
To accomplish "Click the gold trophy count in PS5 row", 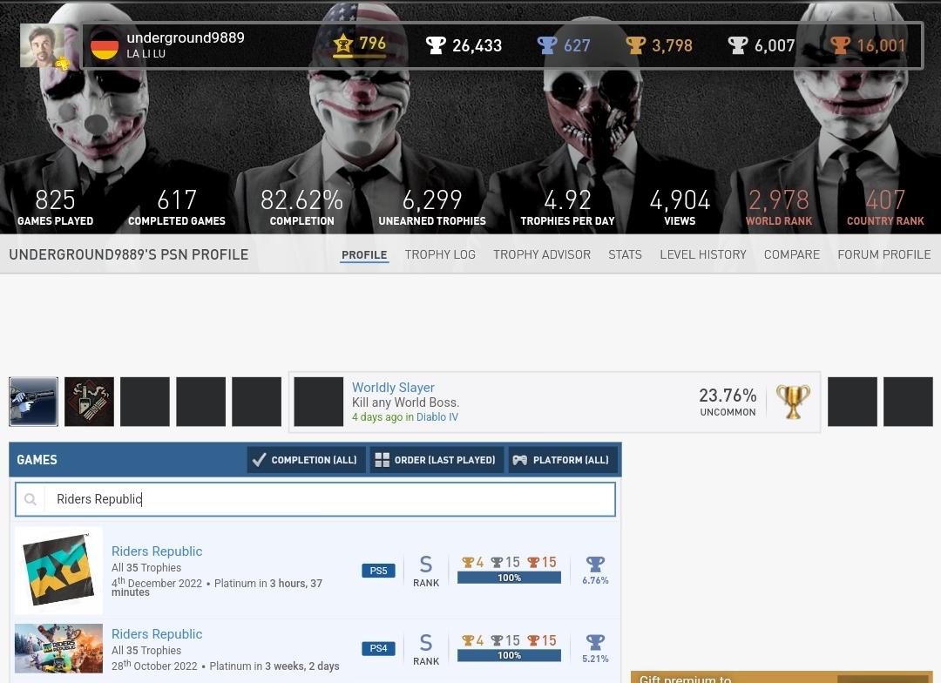I will pos(473,563).
